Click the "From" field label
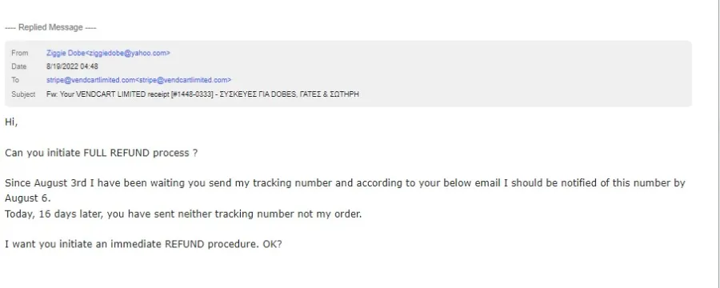This screenshot has height=288, width=720. tap(20, 54)
